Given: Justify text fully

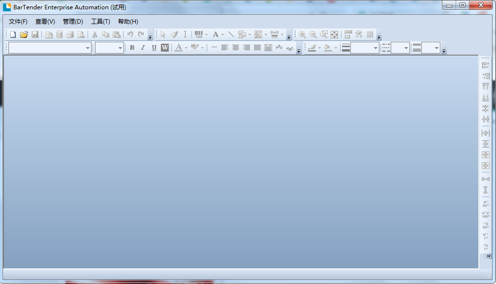Looking at the screenshot, I should (x=257, y=48).
